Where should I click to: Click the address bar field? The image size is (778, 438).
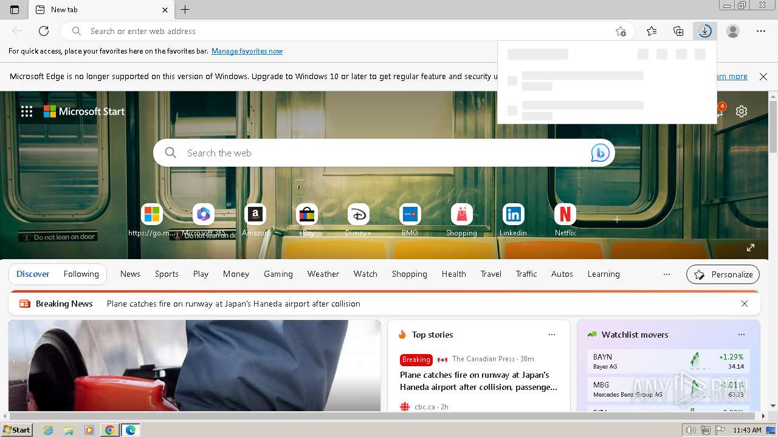pyautogui.click(x=348, y=31)
